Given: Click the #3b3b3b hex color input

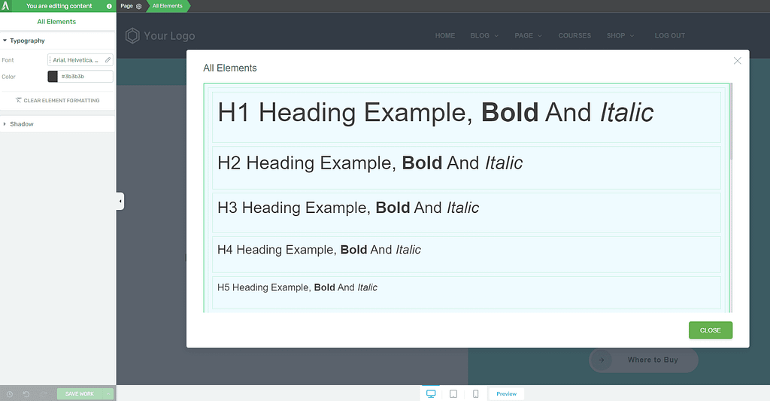Looking at the screenshot, I should pos(86,77).
